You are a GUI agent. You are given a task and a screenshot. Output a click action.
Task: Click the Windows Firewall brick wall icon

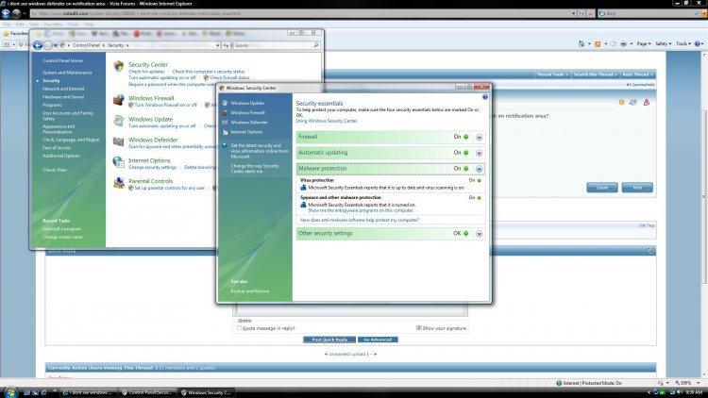point(119,100)
